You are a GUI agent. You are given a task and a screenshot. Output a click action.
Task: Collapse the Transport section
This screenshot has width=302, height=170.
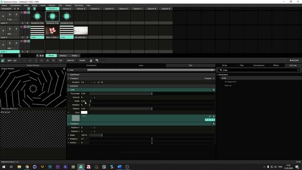click(x=68, y=78)
